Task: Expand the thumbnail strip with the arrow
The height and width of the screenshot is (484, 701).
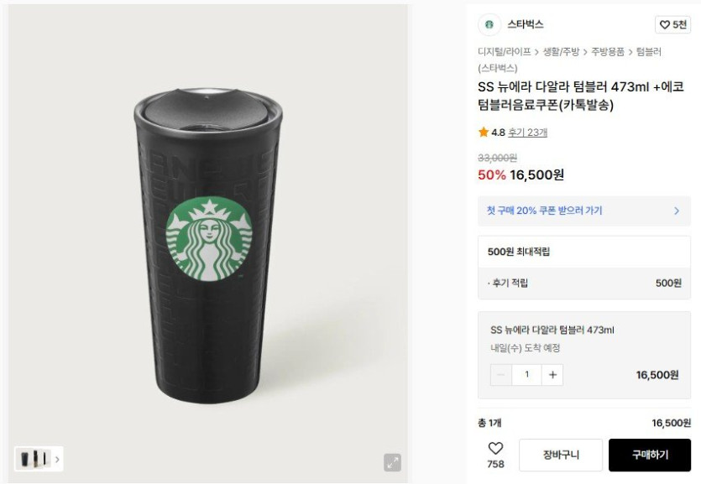Action: coord(57,459)
